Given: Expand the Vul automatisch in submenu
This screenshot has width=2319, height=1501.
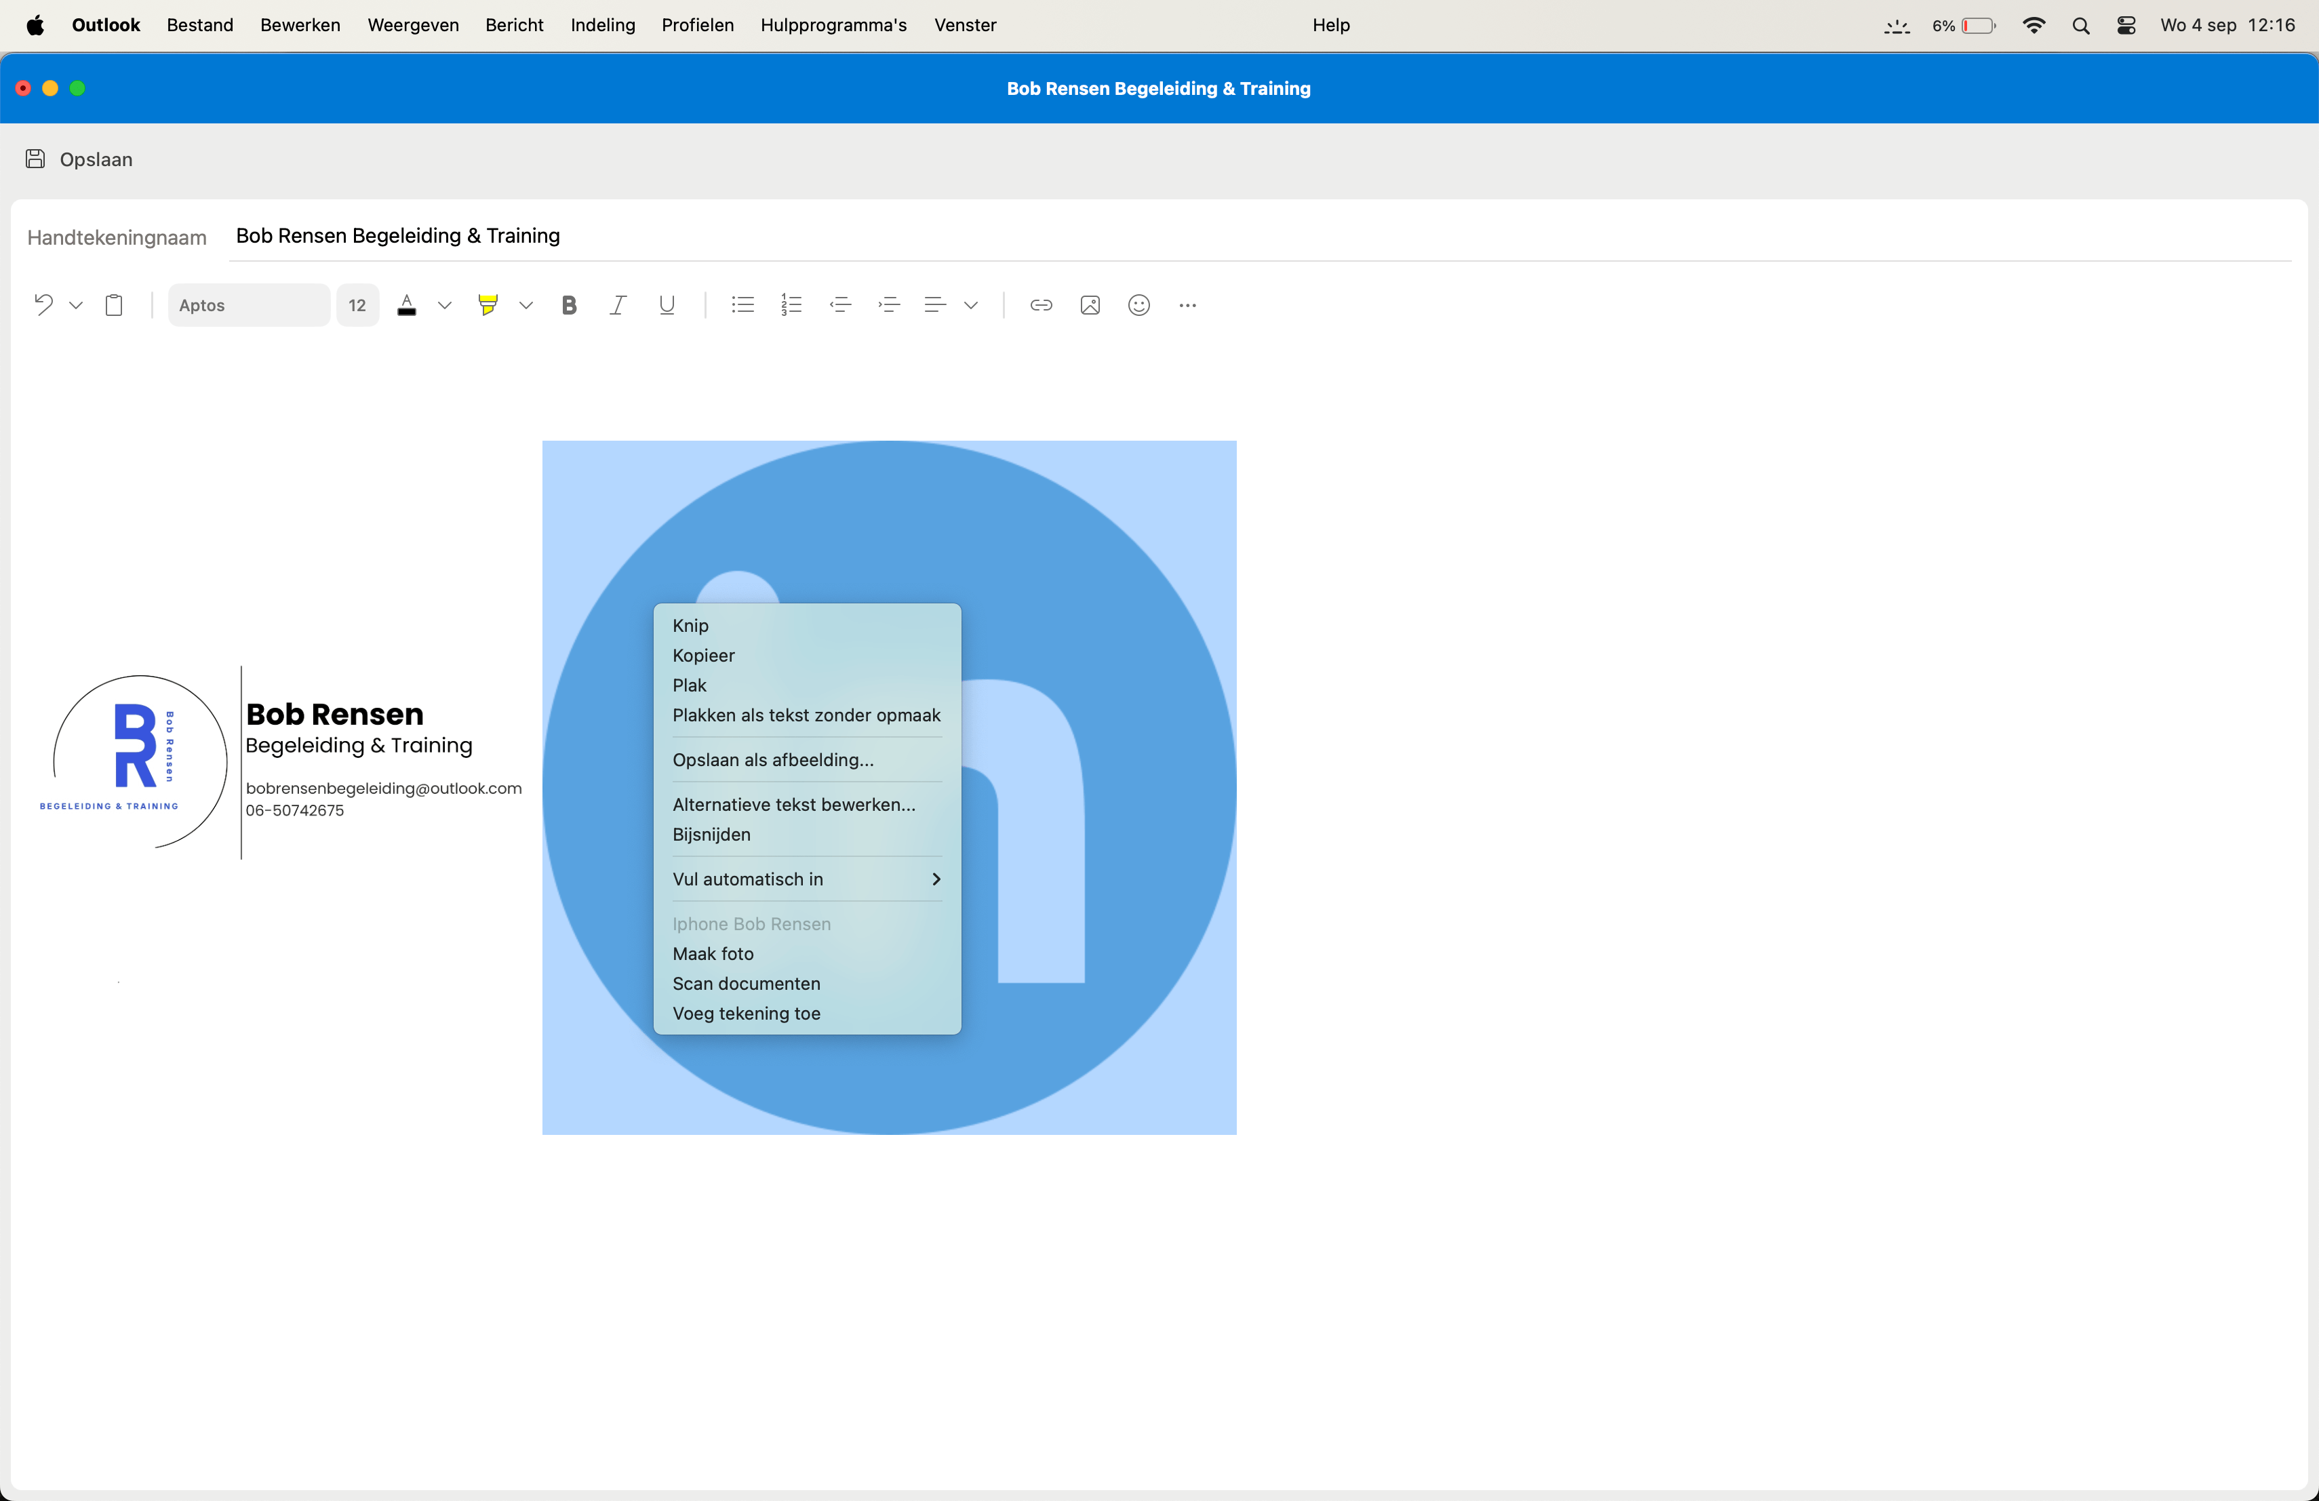Looking at the screenshot, I should (x=807, y=879).
